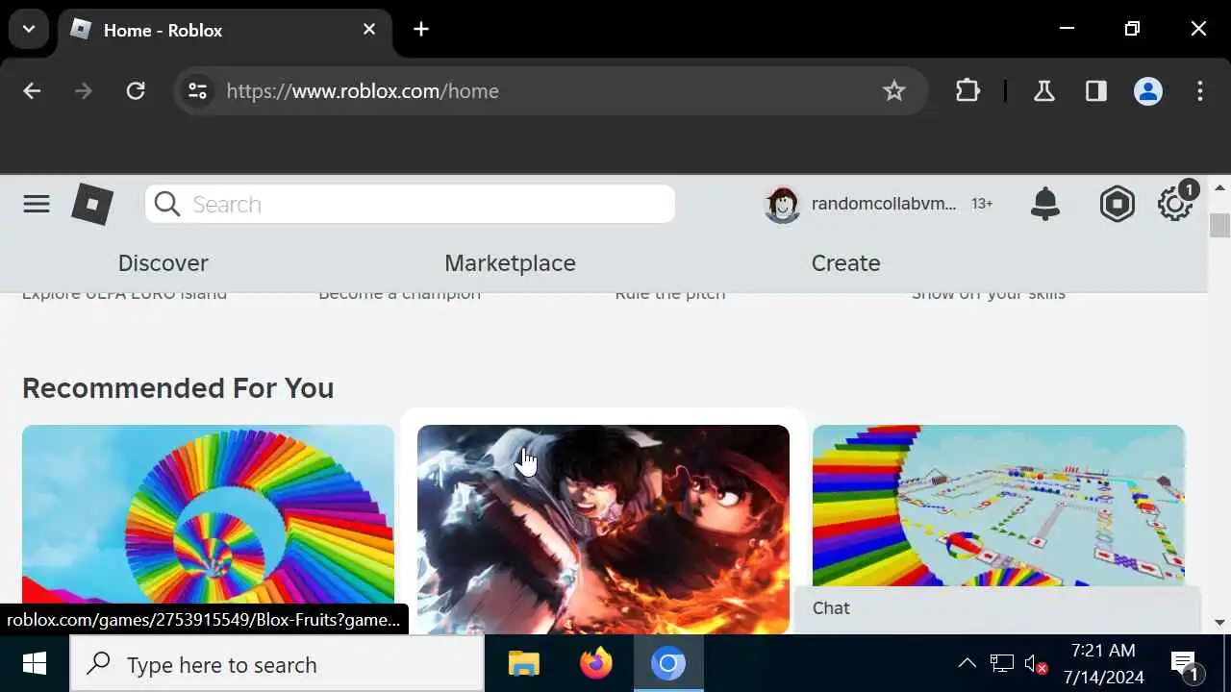The image size is (1231, 692).
Task: Expand the Chat panel
Action: coord(997,608)
